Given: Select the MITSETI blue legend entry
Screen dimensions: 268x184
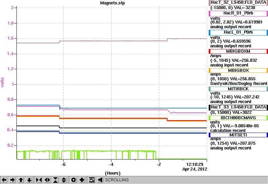Looking at the screenshot, I should point(238,135).
